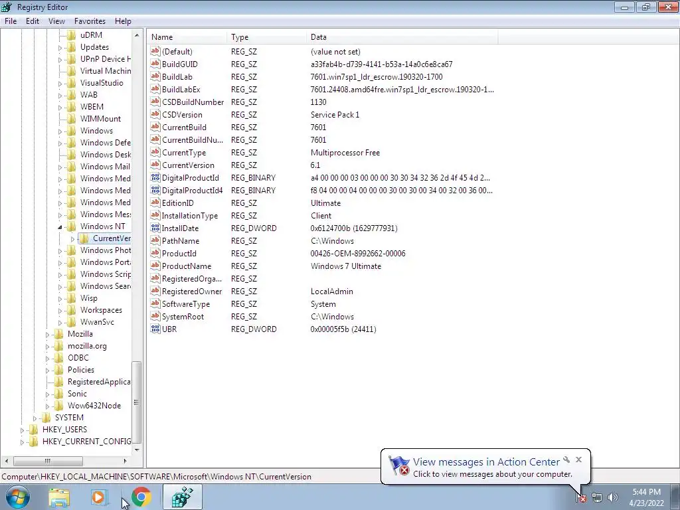Select the RegisteredOwner value name
The width and height of the screenshot is (680, 510).
(x=192, y=291)
